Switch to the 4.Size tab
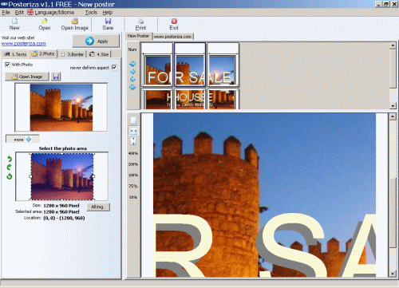This screenshot has height=288, width=399. click(x=99, y=54)
